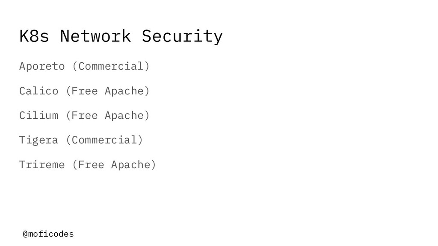Click the @moficodes handle in the footer
The height and width of the screenshot is (246, 438).
48,234
